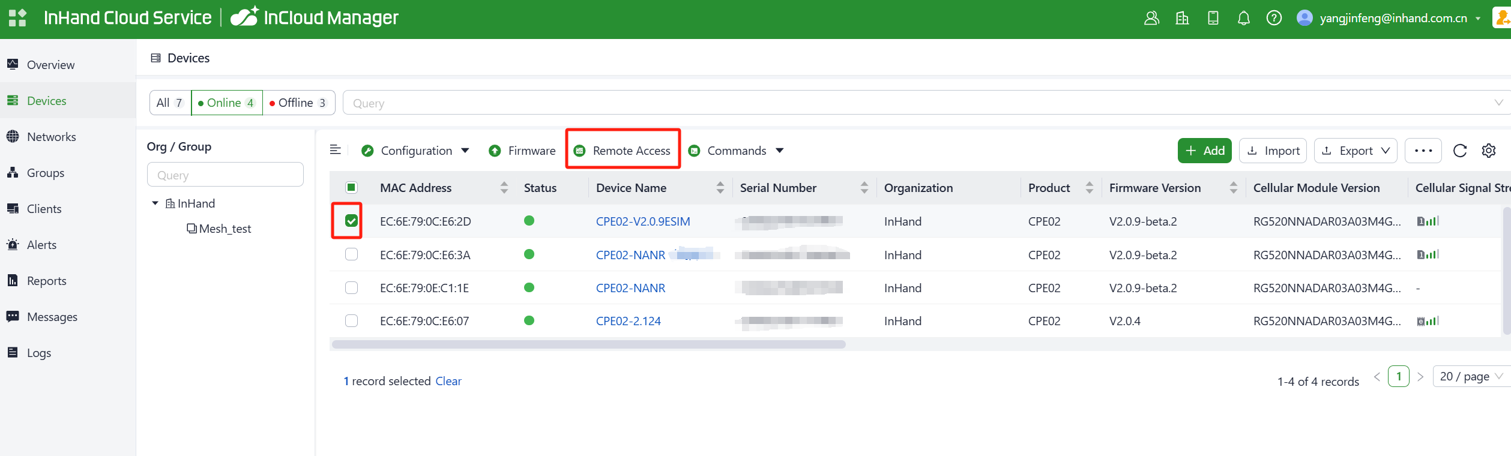The width and height of the screenshot is (1511, 456).
Task: Click the notification bell icon
Action: pos(1243,19)
